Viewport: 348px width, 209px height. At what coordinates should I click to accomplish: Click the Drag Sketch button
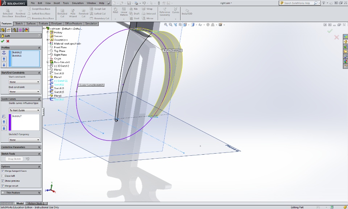(14, 159)
